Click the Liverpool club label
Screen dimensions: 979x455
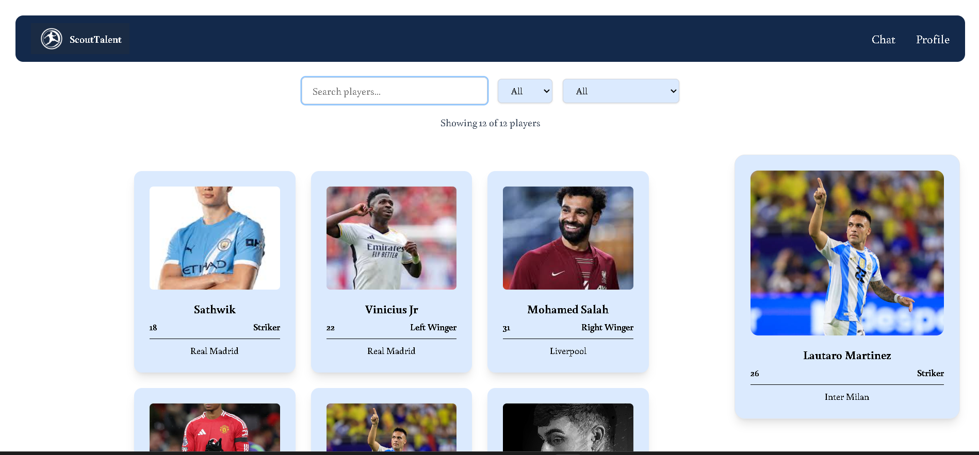click(x=568, y=351)
